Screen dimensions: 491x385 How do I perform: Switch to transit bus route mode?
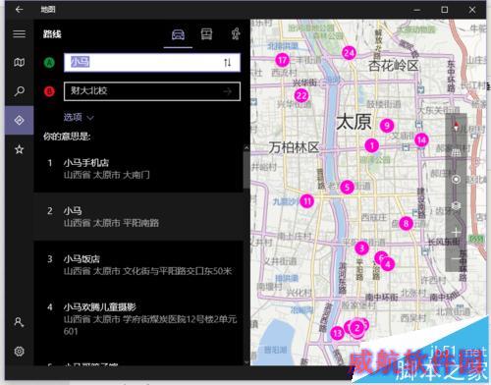click(206, 33)
